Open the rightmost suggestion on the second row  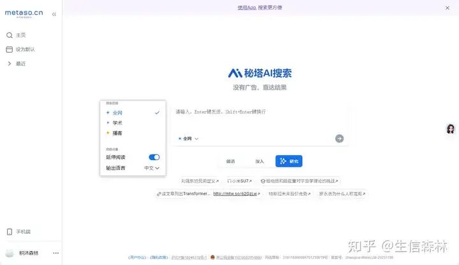click(x=342, y=193)
